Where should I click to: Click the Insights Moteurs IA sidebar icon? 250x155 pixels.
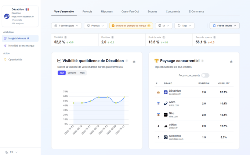tap(5, 38)
